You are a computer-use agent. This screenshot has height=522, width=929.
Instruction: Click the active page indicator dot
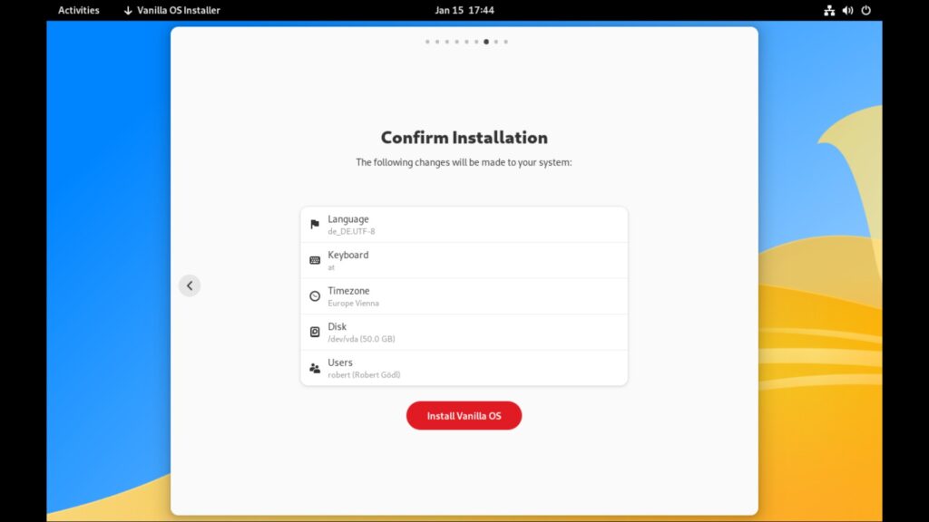[x=486, y=42]
